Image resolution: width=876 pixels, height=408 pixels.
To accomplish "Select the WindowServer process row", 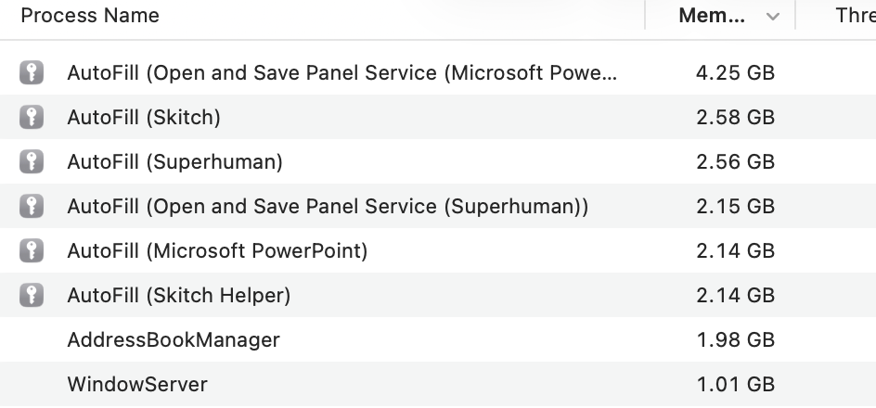I will 137,385.
